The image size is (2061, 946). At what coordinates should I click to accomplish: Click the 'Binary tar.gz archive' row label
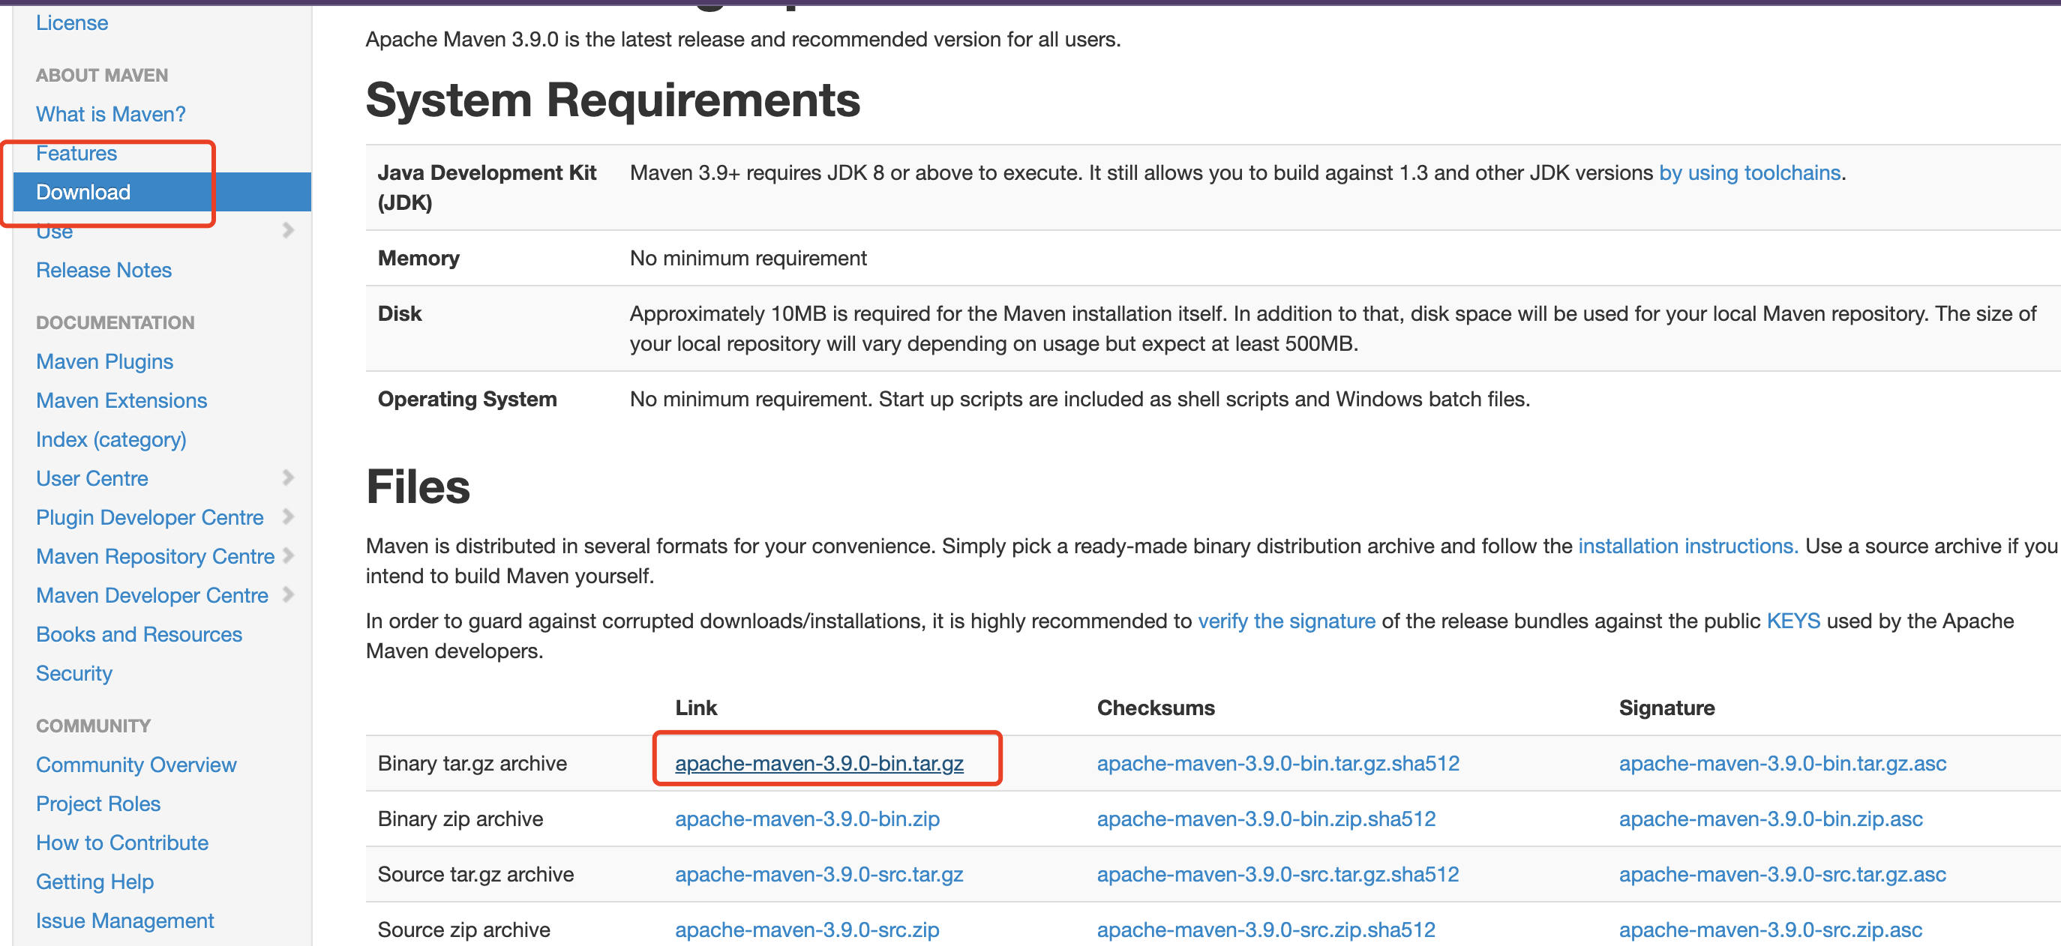(472, 763)
